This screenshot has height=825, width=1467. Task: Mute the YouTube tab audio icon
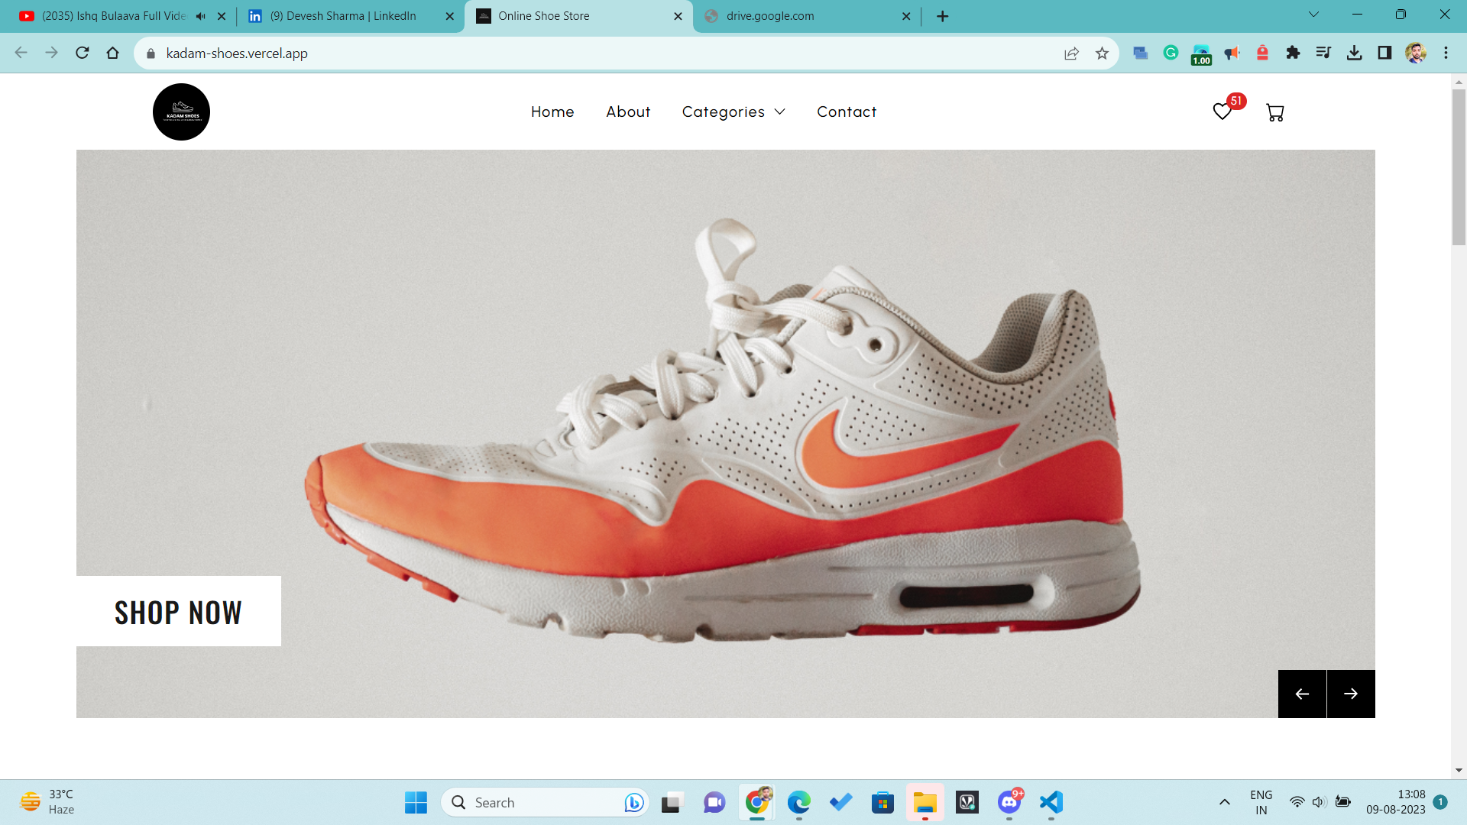[x=200, y=16]
